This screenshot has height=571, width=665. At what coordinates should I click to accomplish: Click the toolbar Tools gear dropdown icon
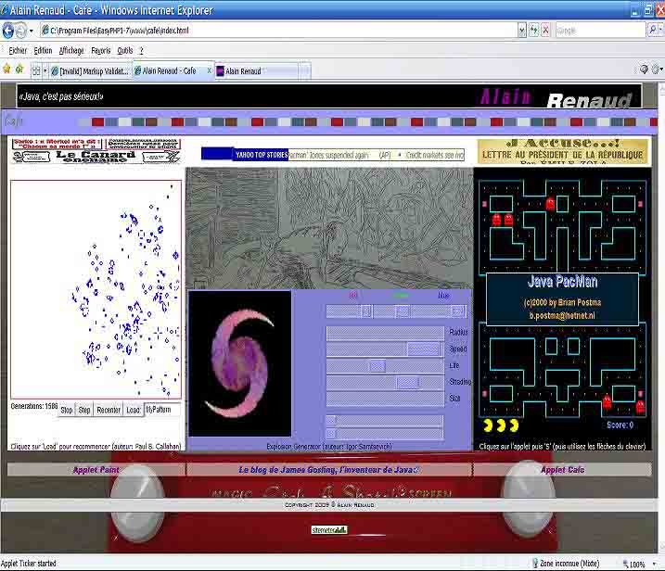658,70
